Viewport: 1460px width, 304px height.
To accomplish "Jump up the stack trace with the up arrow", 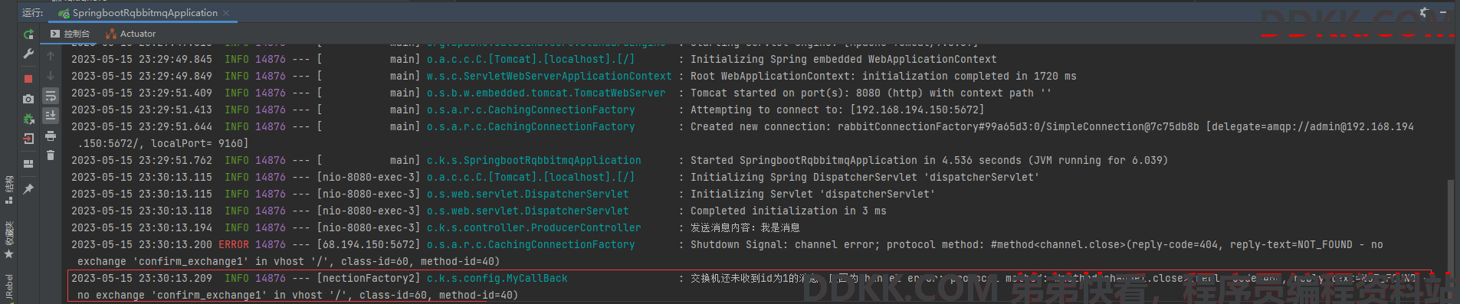I will [x=51, y=56].
